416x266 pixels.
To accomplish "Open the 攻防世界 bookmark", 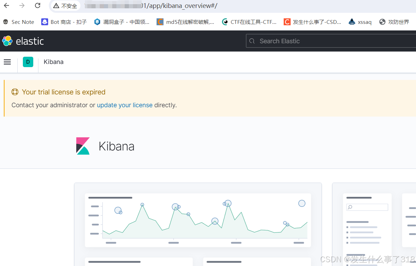I will pyautogui.click(x=394, y=22).
